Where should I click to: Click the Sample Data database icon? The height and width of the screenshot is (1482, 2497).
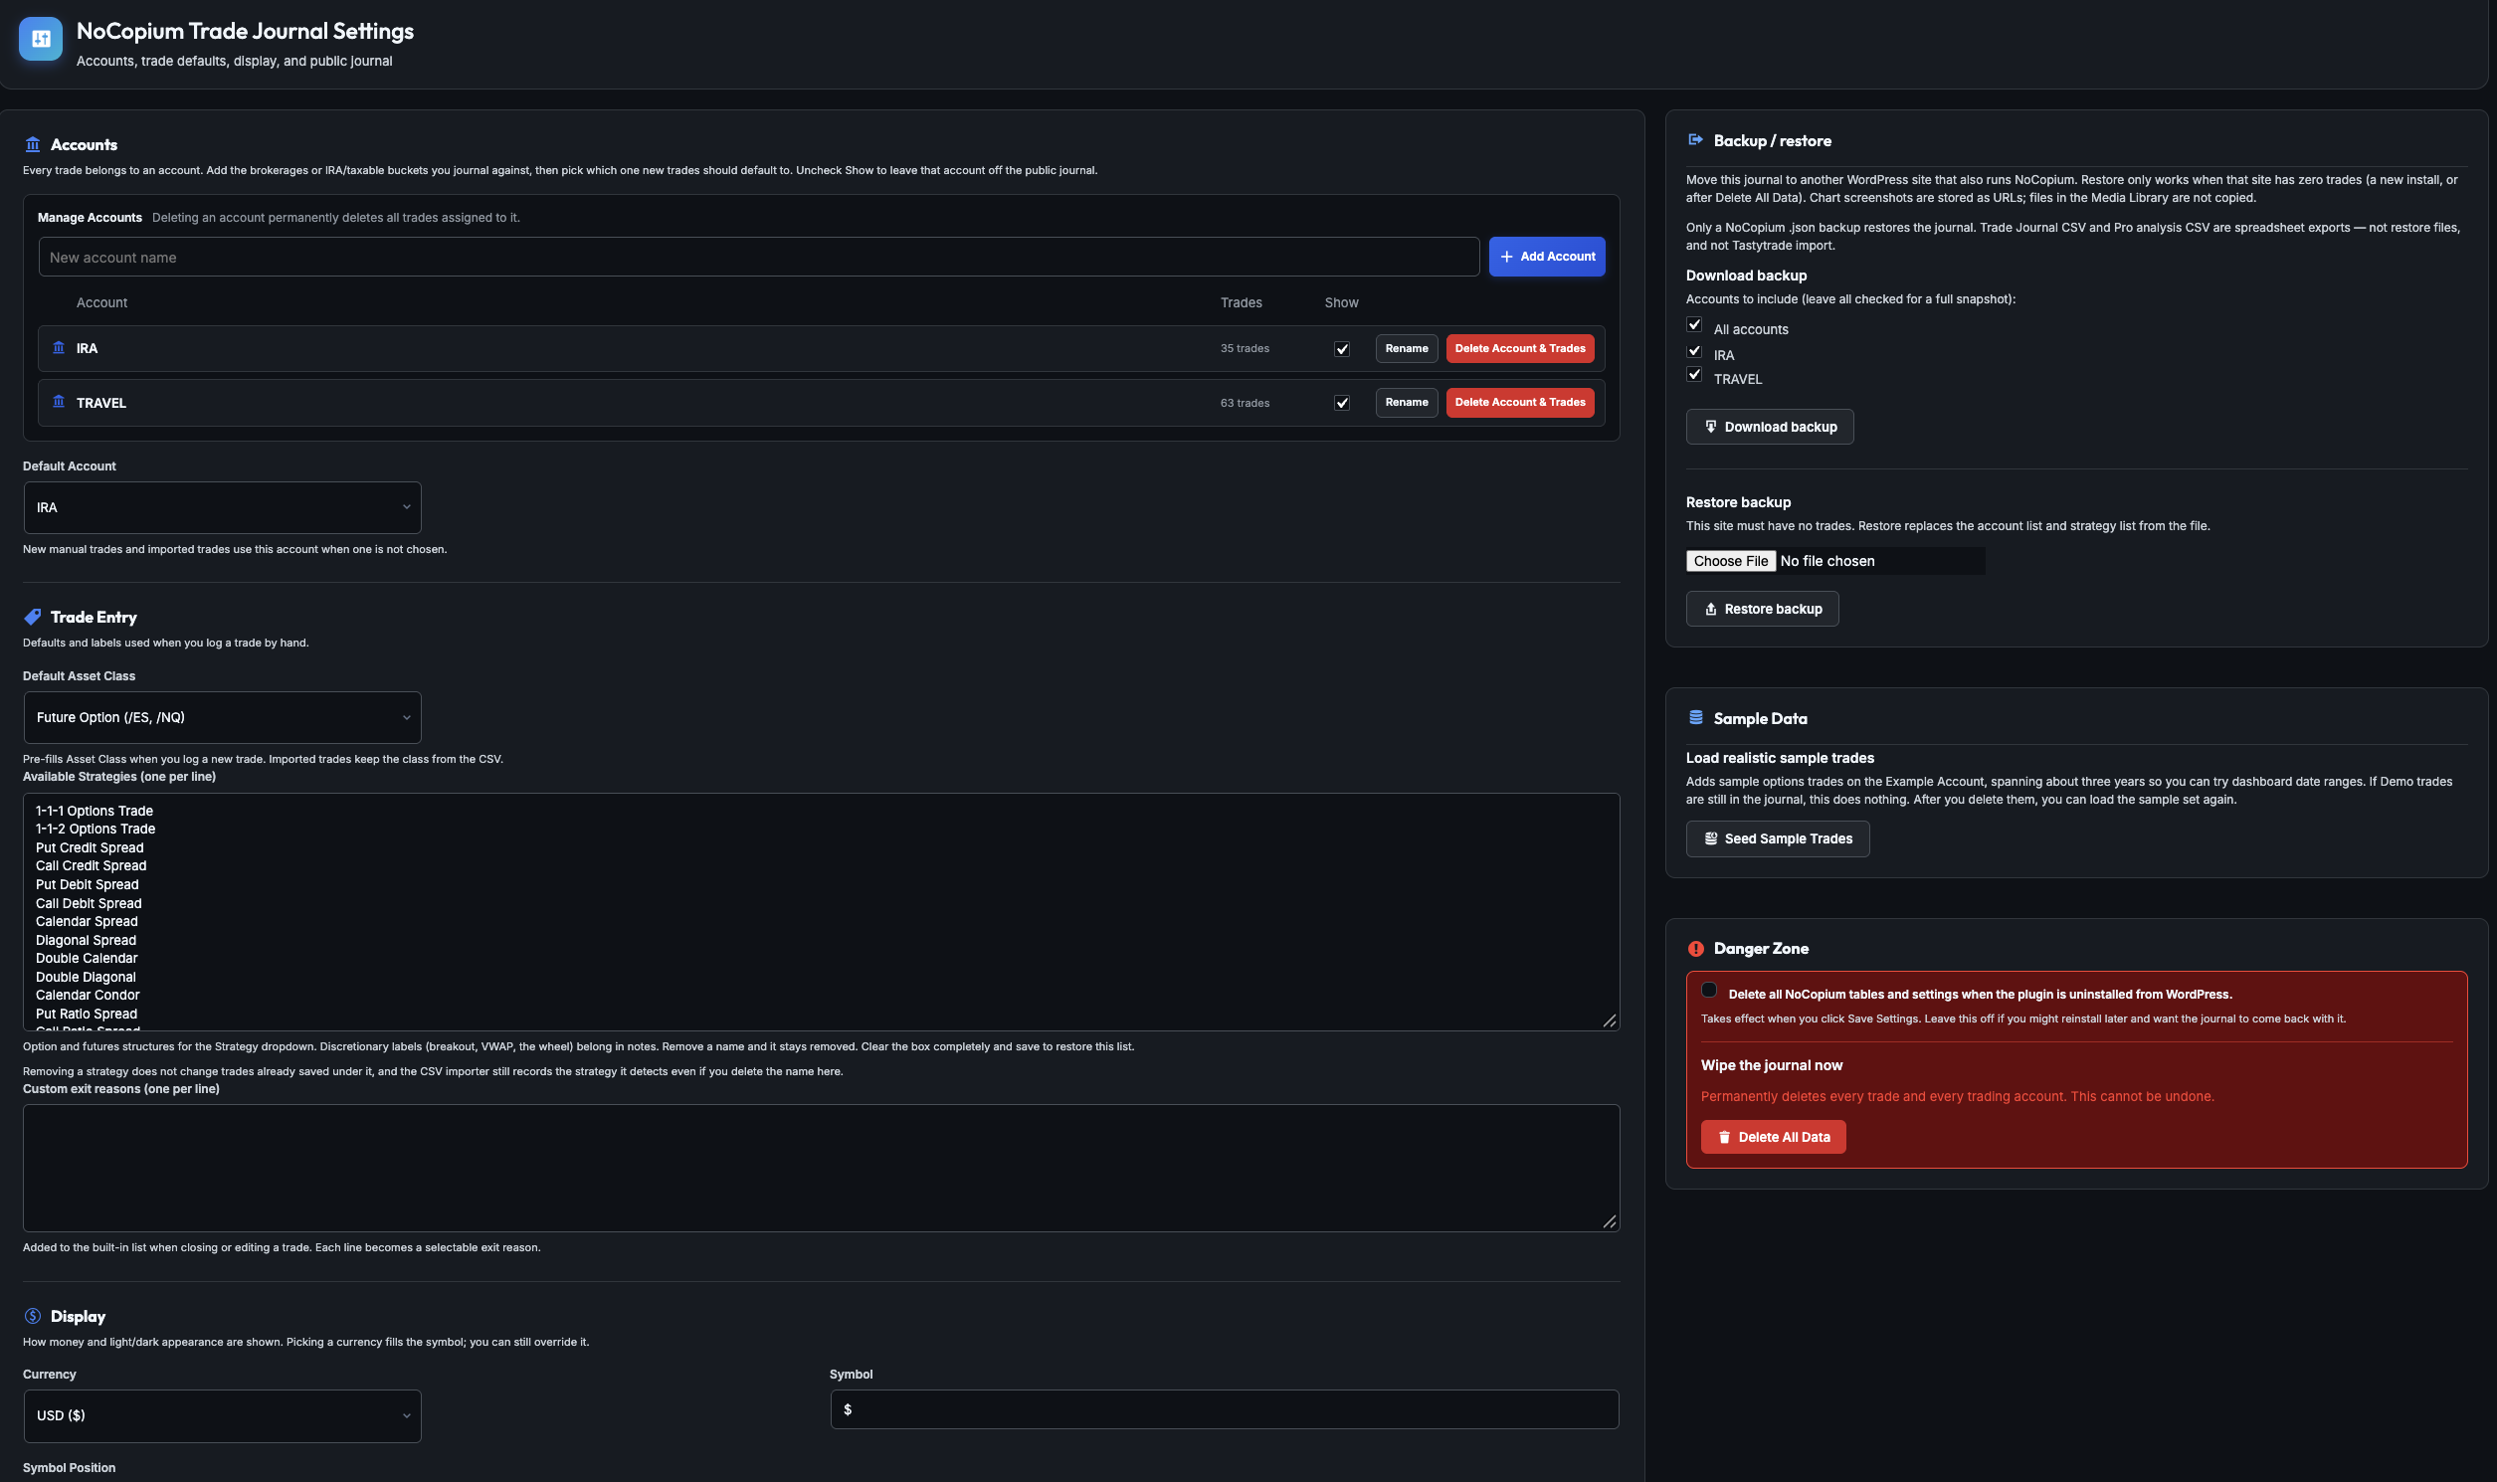pos(1695,717)
